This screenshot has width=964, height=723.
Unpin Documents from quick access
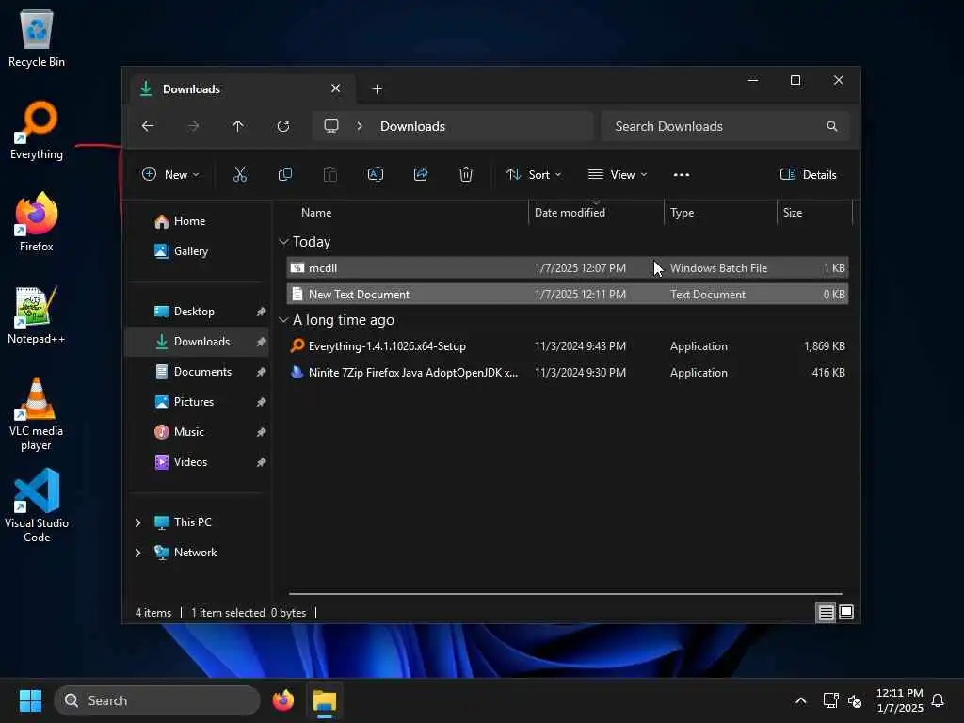(x=262, y=372)
